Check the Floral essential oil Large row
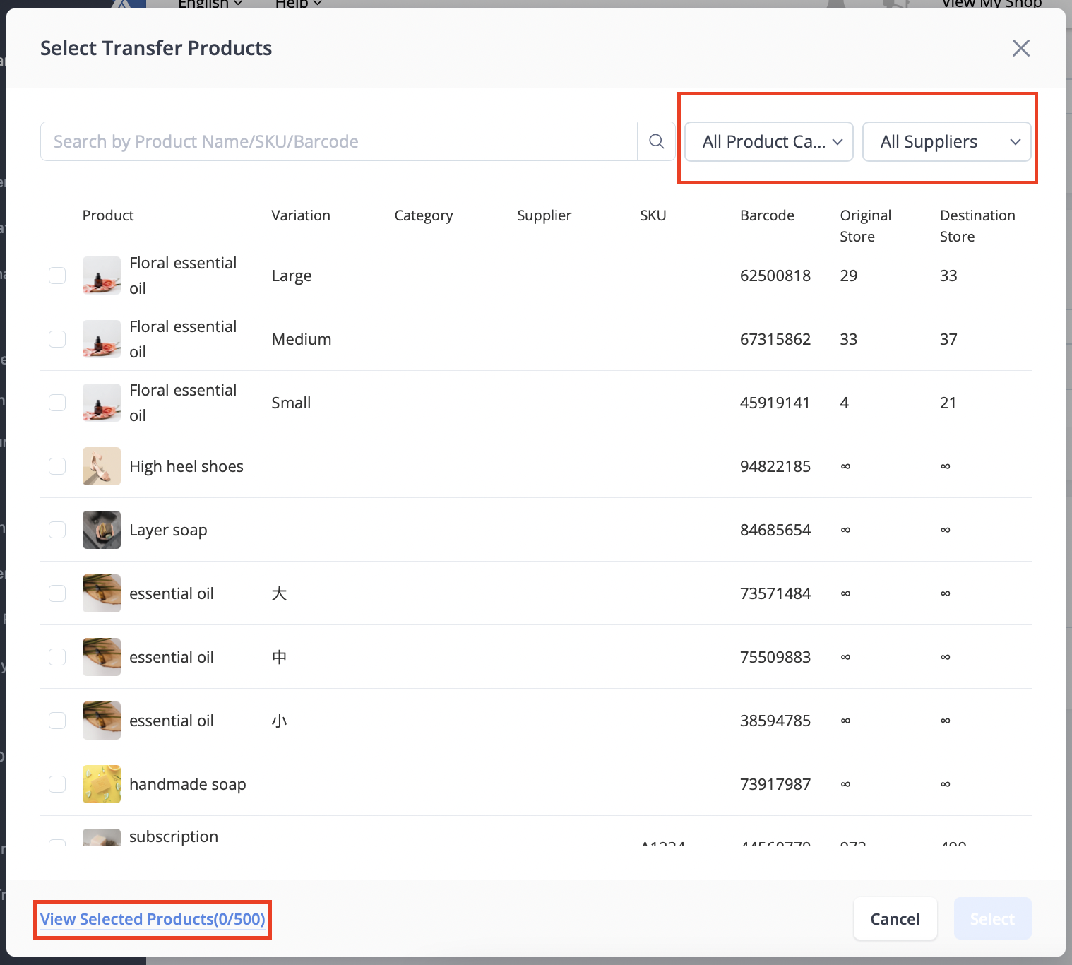The width and height of the screenshot is (1072, 965). coord(57,276)
